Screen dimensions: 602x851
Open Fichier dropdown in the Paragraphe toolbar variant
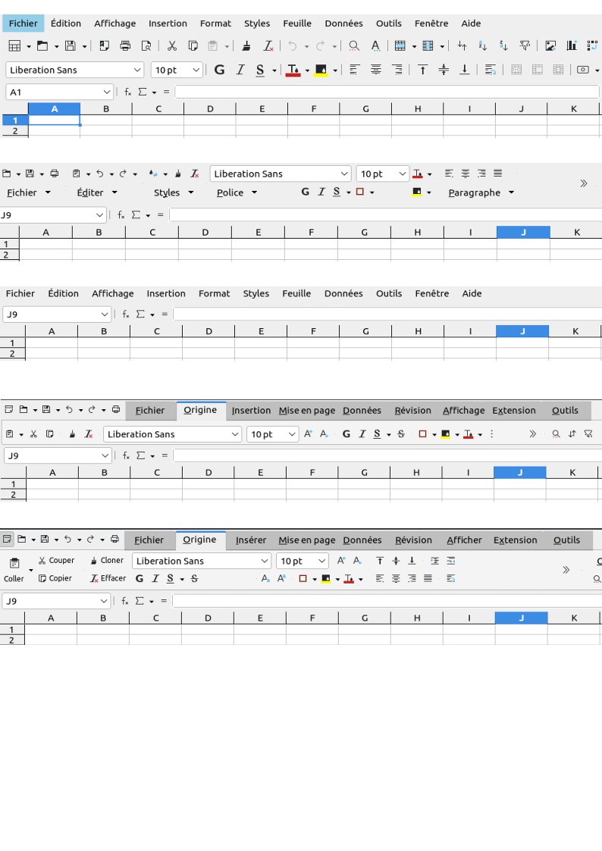pos(28,192)
